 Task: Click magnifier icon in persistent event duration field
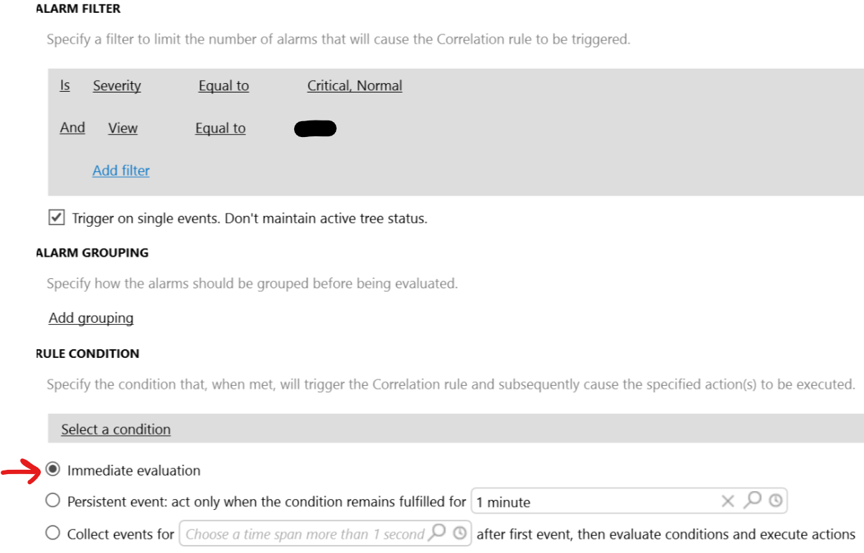[752, 500]
